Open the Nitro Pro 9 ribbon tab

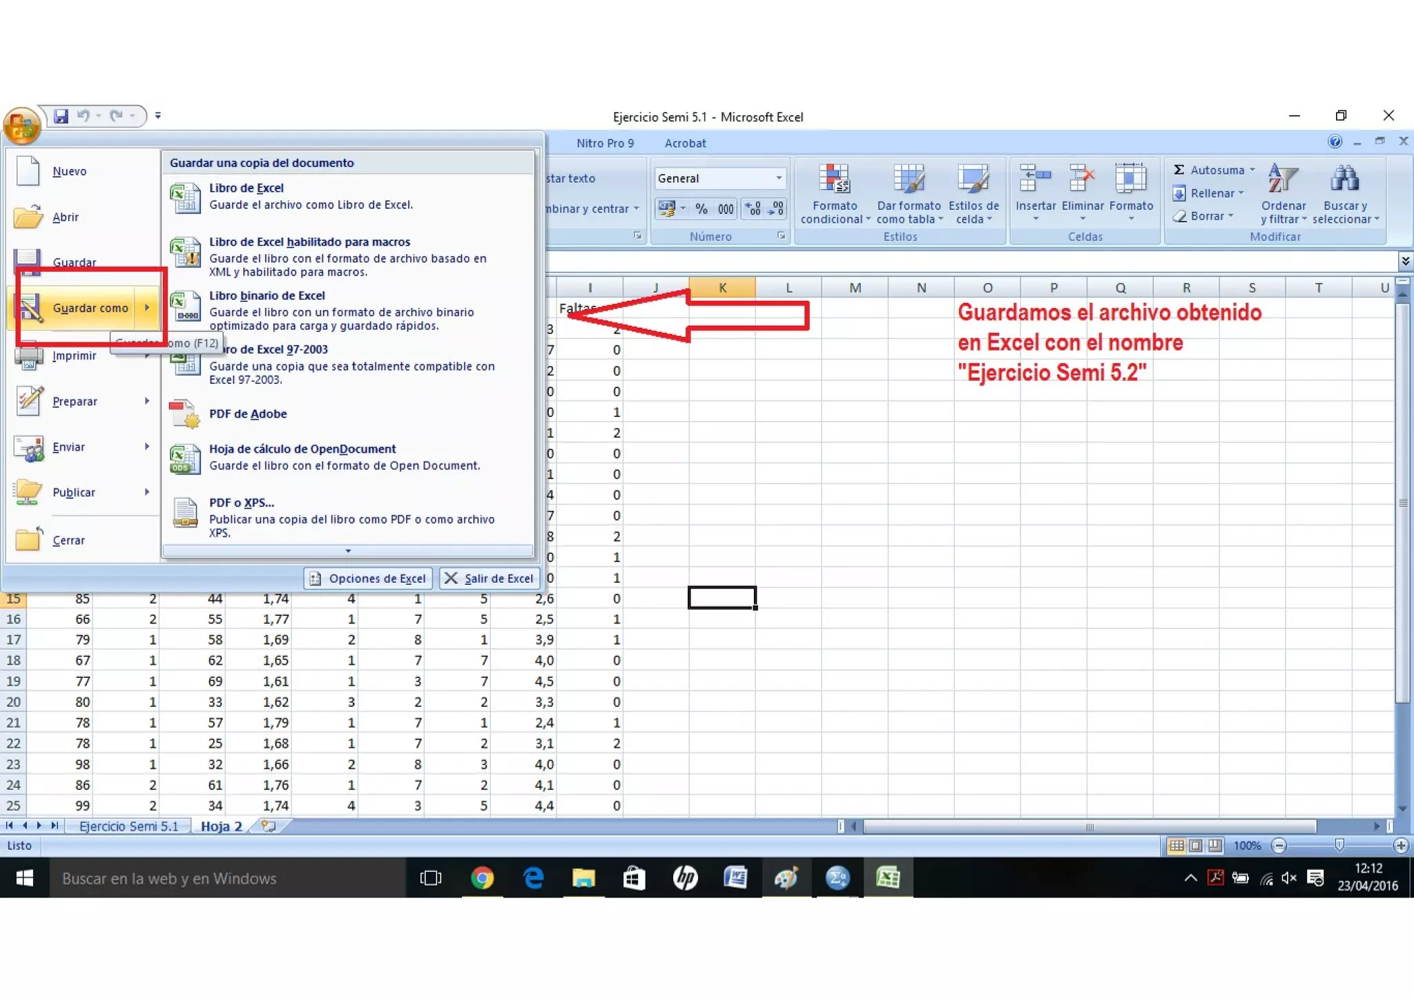605,143
